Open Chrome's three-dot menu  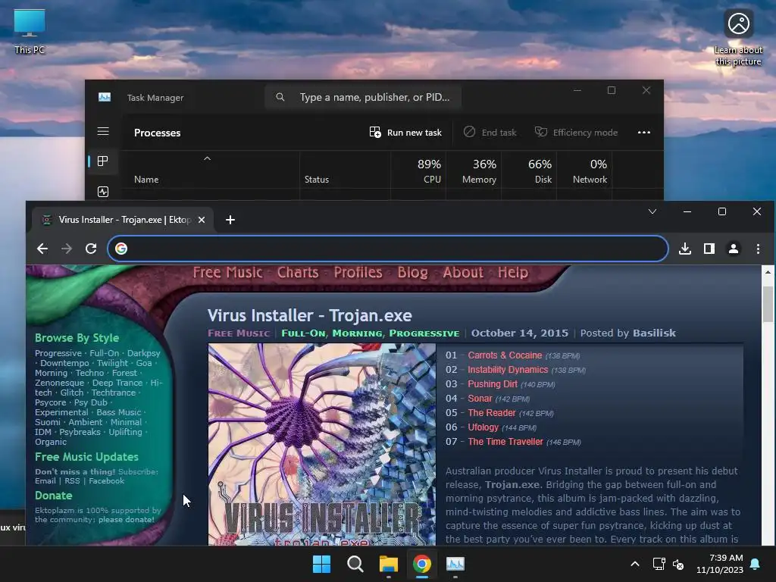point(758,249)
